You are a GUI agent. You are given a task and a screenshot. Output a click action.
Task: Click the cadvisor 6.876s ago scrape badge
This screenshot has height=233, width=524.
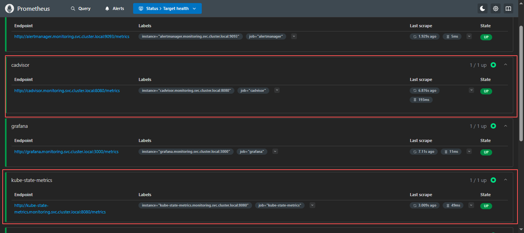tap(425, 91)
